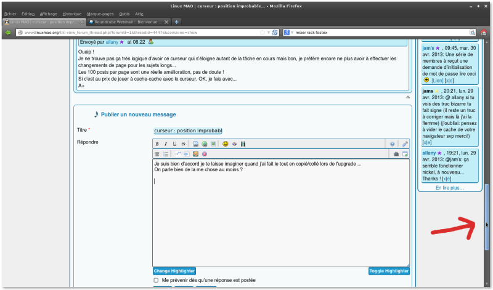Open the smiley face emoticon picker

coord(225,144)
